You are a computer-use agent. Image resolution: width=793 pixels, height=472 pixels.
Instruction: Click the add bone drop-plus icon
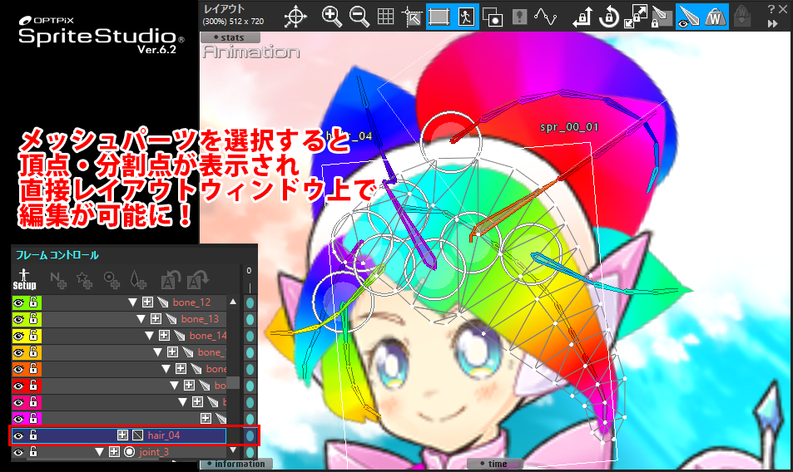point(137,280)
